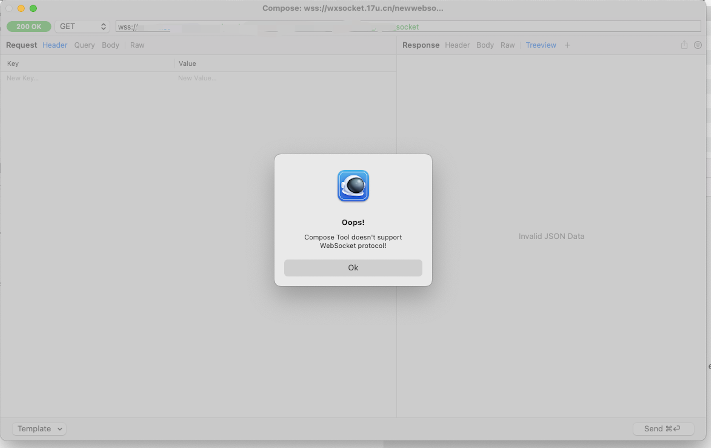Open the response Header tab
This screenshot has height=448, width=711.
[457, 45]
